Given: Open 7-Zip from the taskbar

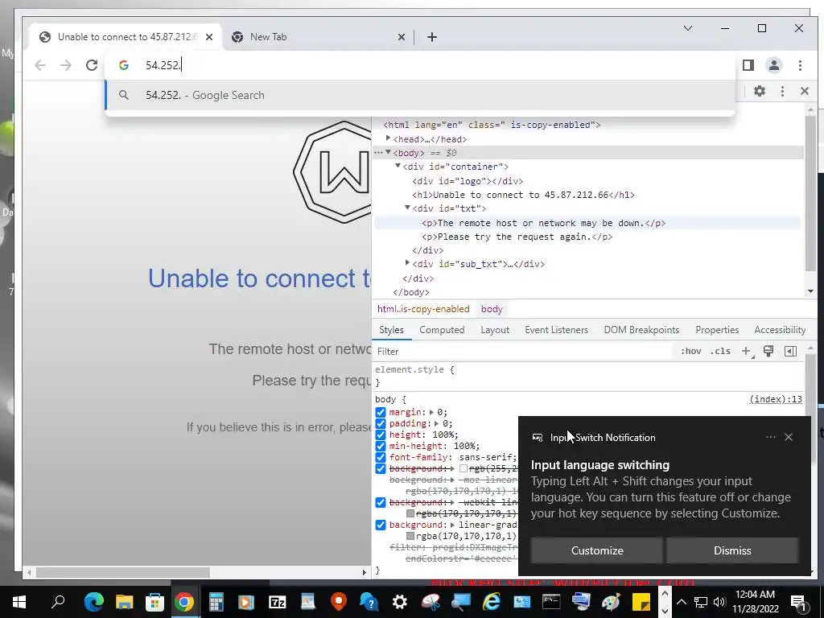Looking at the screenshot, I should (277, 602).
